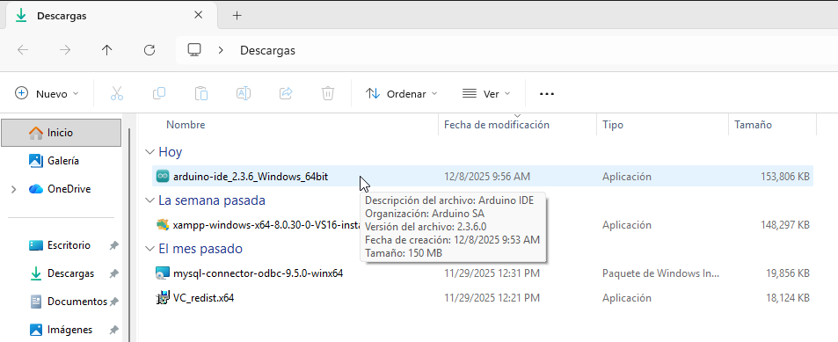Open the three-dots more options menu
Screen dimensions: 838x342
click(x=547, y=93)
